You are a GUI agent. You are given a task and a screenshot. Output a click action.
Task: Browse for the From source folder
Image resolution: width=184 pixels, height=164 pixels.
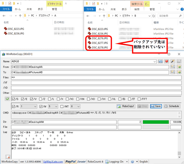(173, 67)
